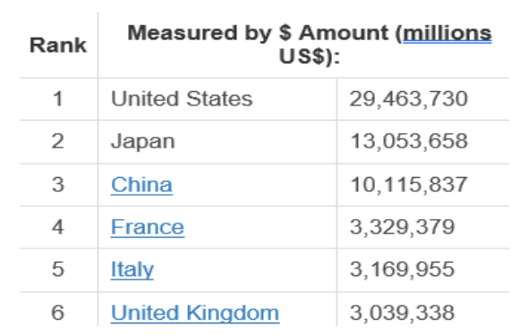The height and width of the screenshot is (336, 511).
Task: Select rank number 3 cell
Action: point(58,185)
